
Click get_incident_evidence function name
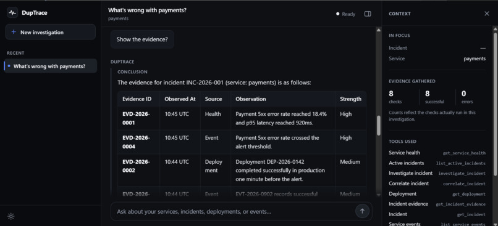coord(460,204)
